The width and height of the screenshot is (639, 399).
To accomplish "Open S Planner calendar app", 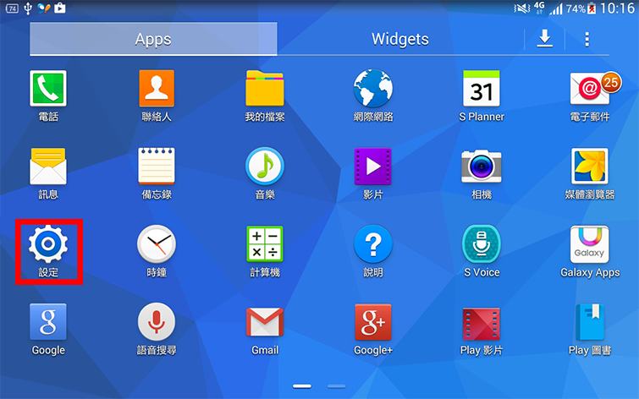I will (482, 89).
